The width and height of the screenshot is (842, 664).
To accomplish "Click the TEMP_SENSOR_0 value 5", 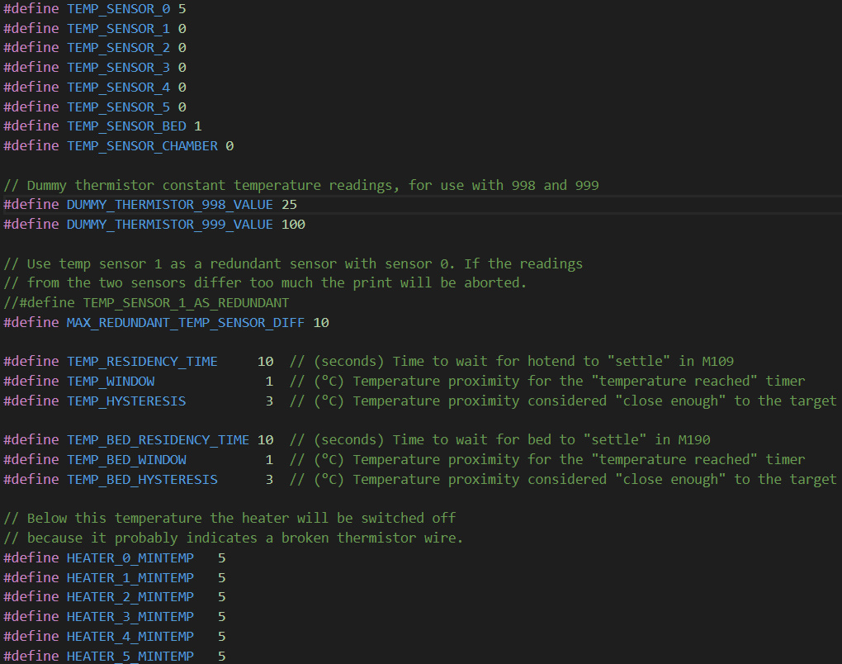I will coord(182,9).
